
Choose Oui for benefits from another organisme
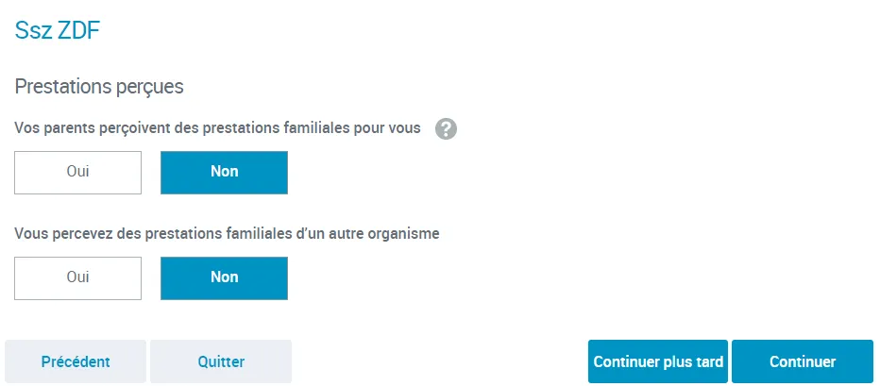click(78, 277)
